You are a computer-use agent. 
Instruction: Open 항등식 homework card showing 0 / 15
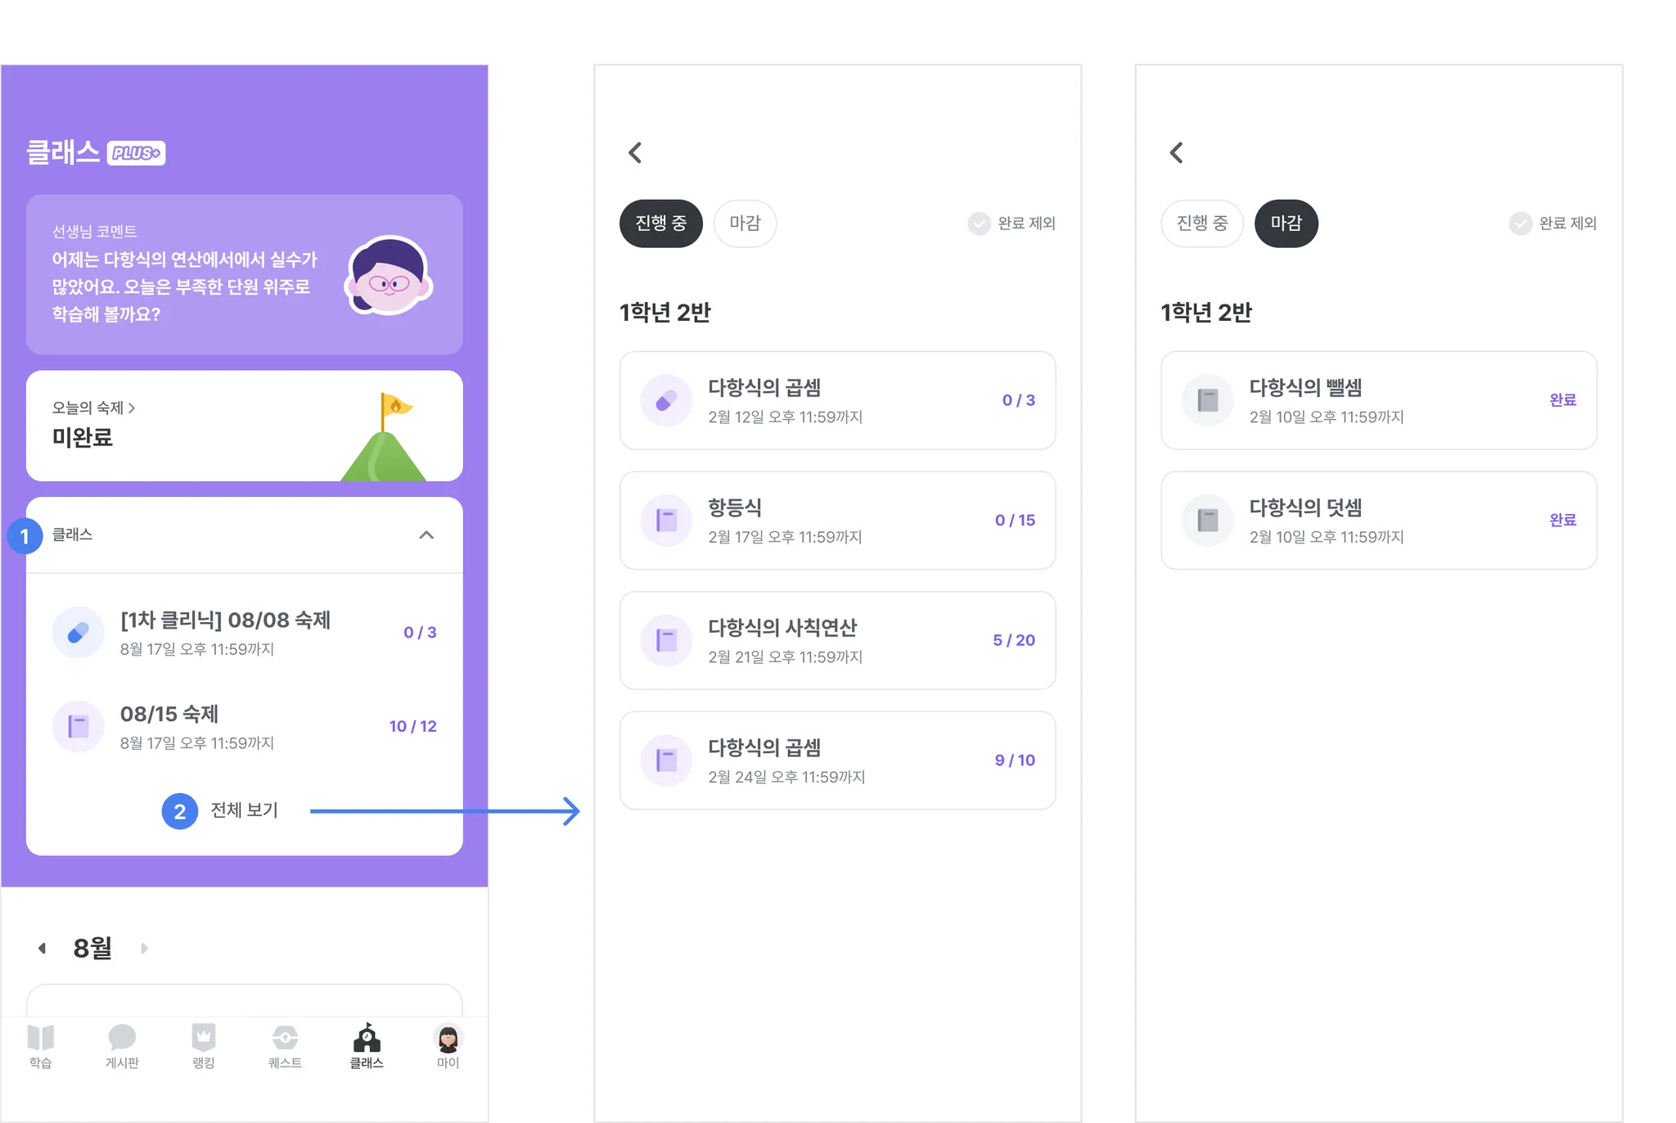pos(837,521)
